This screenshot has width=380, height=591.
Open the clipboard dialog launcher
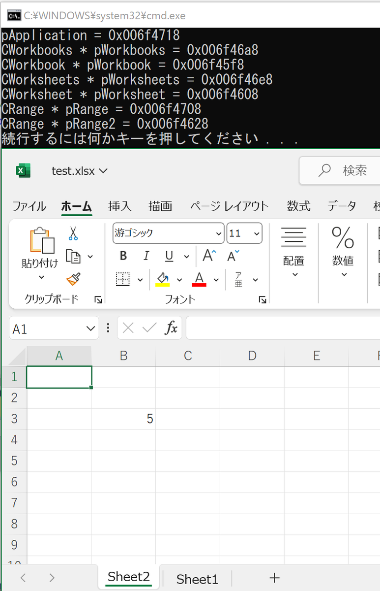pos(98,299)
